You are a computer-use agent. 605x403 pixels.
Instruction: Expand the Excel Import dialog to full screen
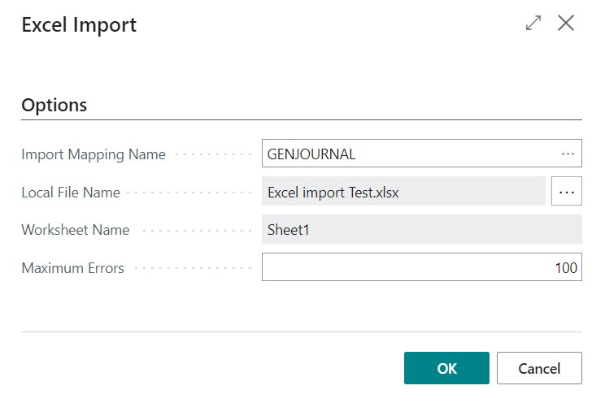click(533, 23)
